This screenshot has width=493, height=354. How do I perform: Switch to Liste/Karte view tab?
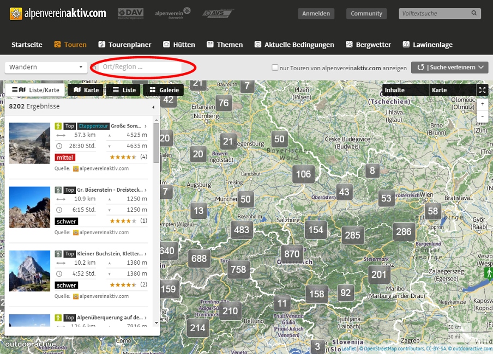35,90
